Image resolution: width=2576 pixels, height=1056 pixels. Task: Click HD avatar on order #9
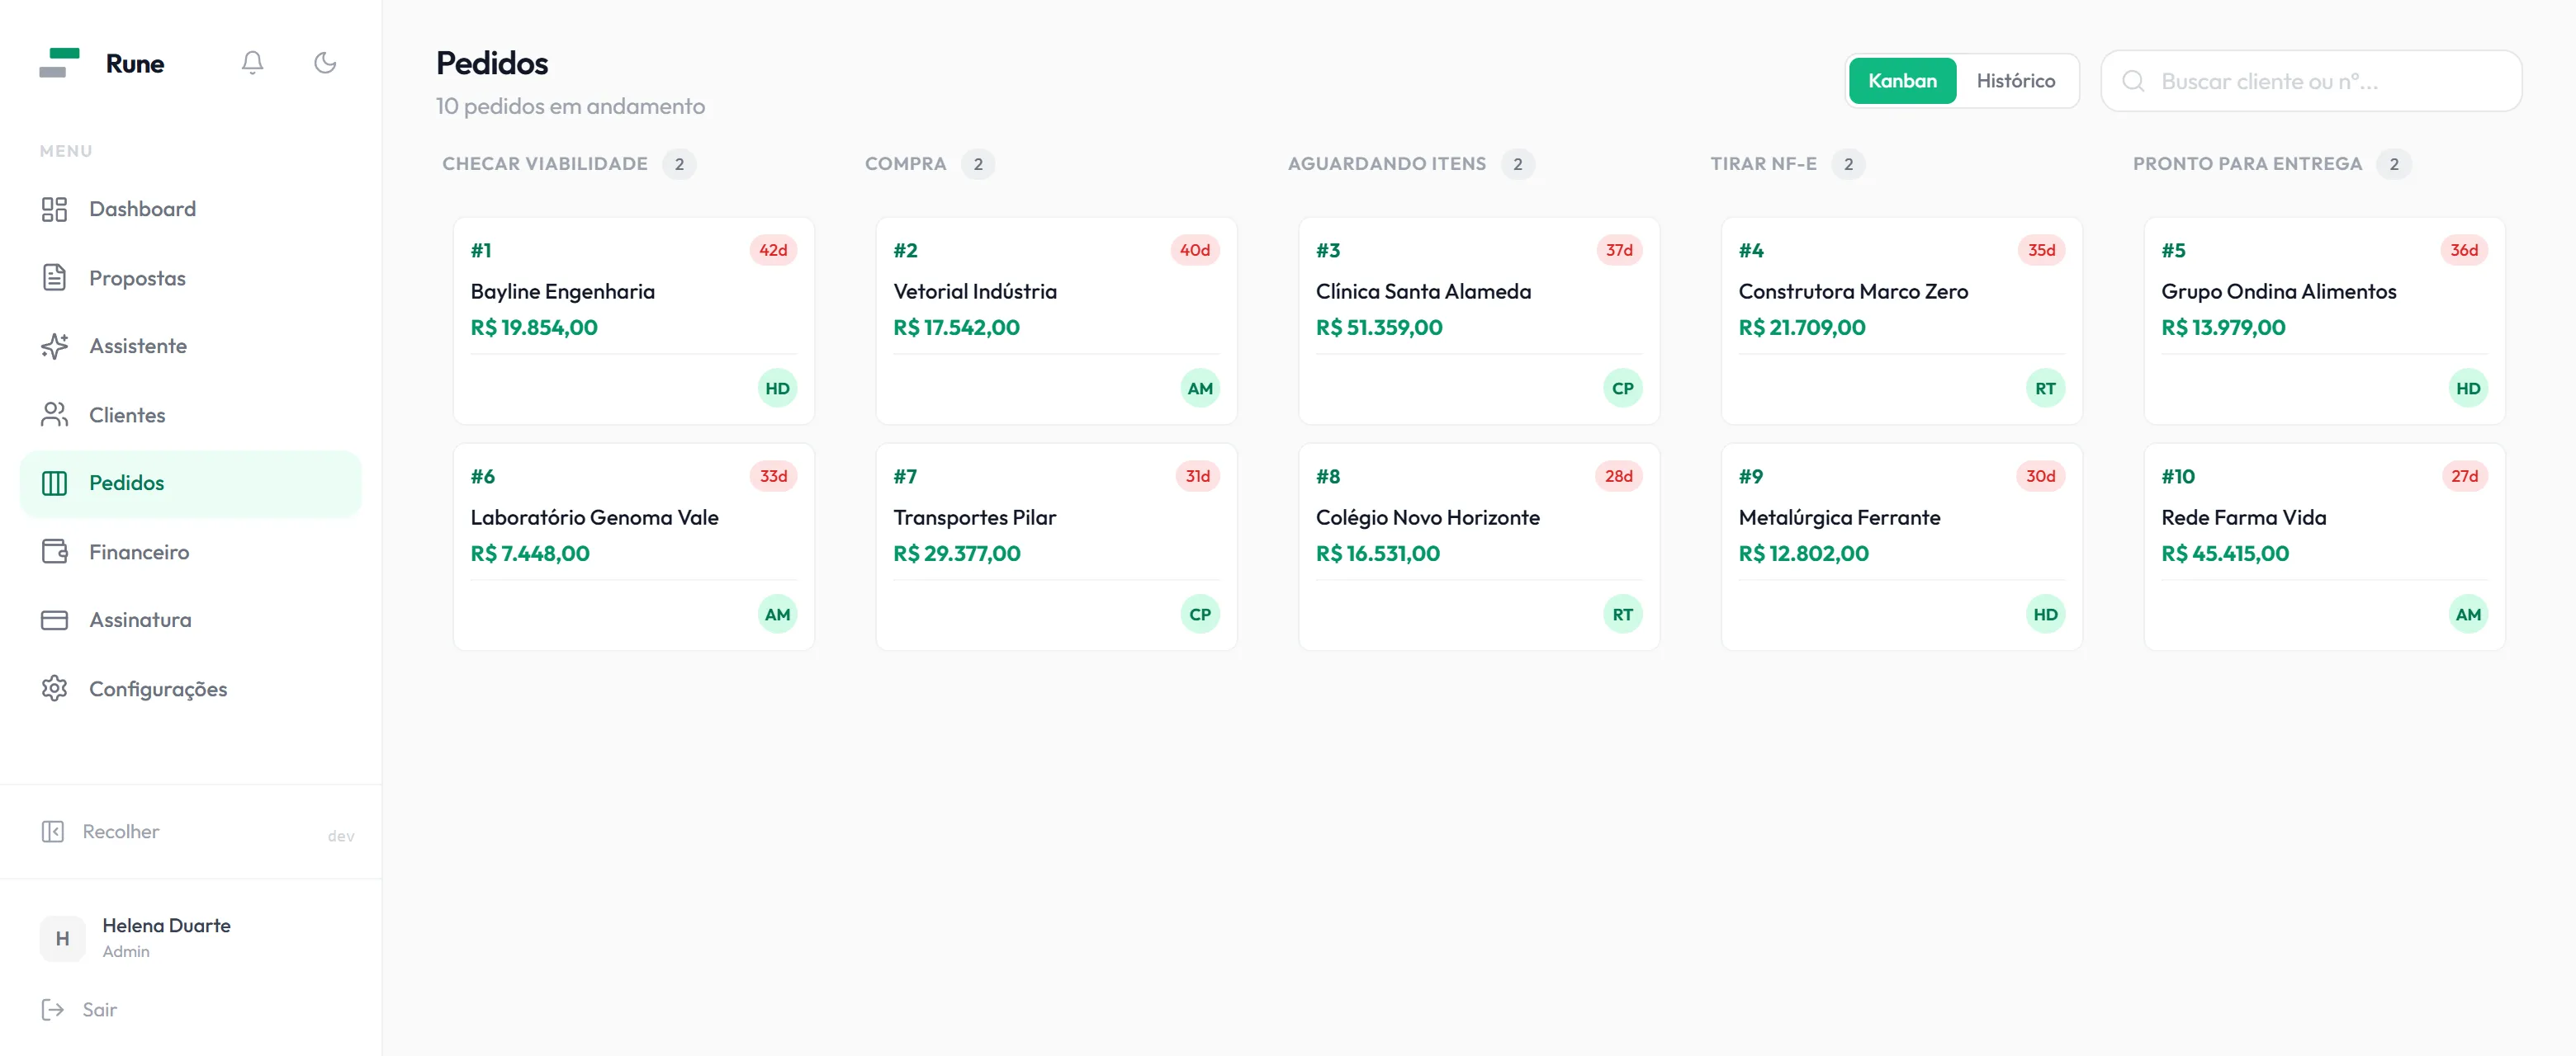pos(2045,615)
